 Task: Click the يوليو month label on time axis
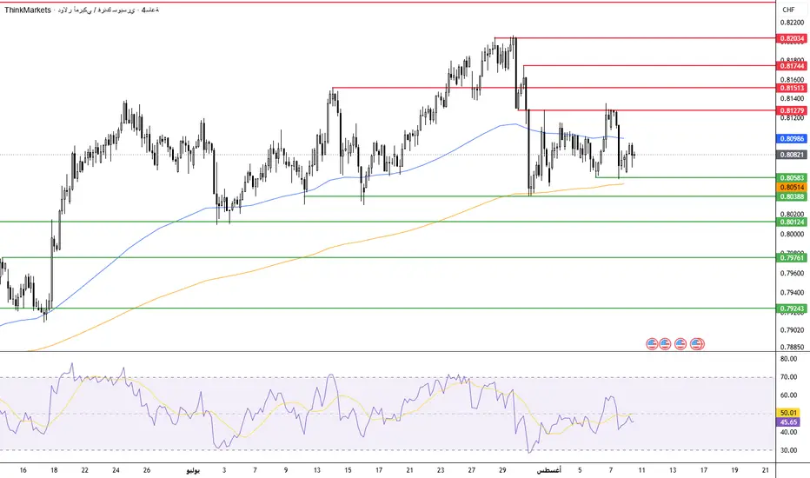tap(193, 470)
